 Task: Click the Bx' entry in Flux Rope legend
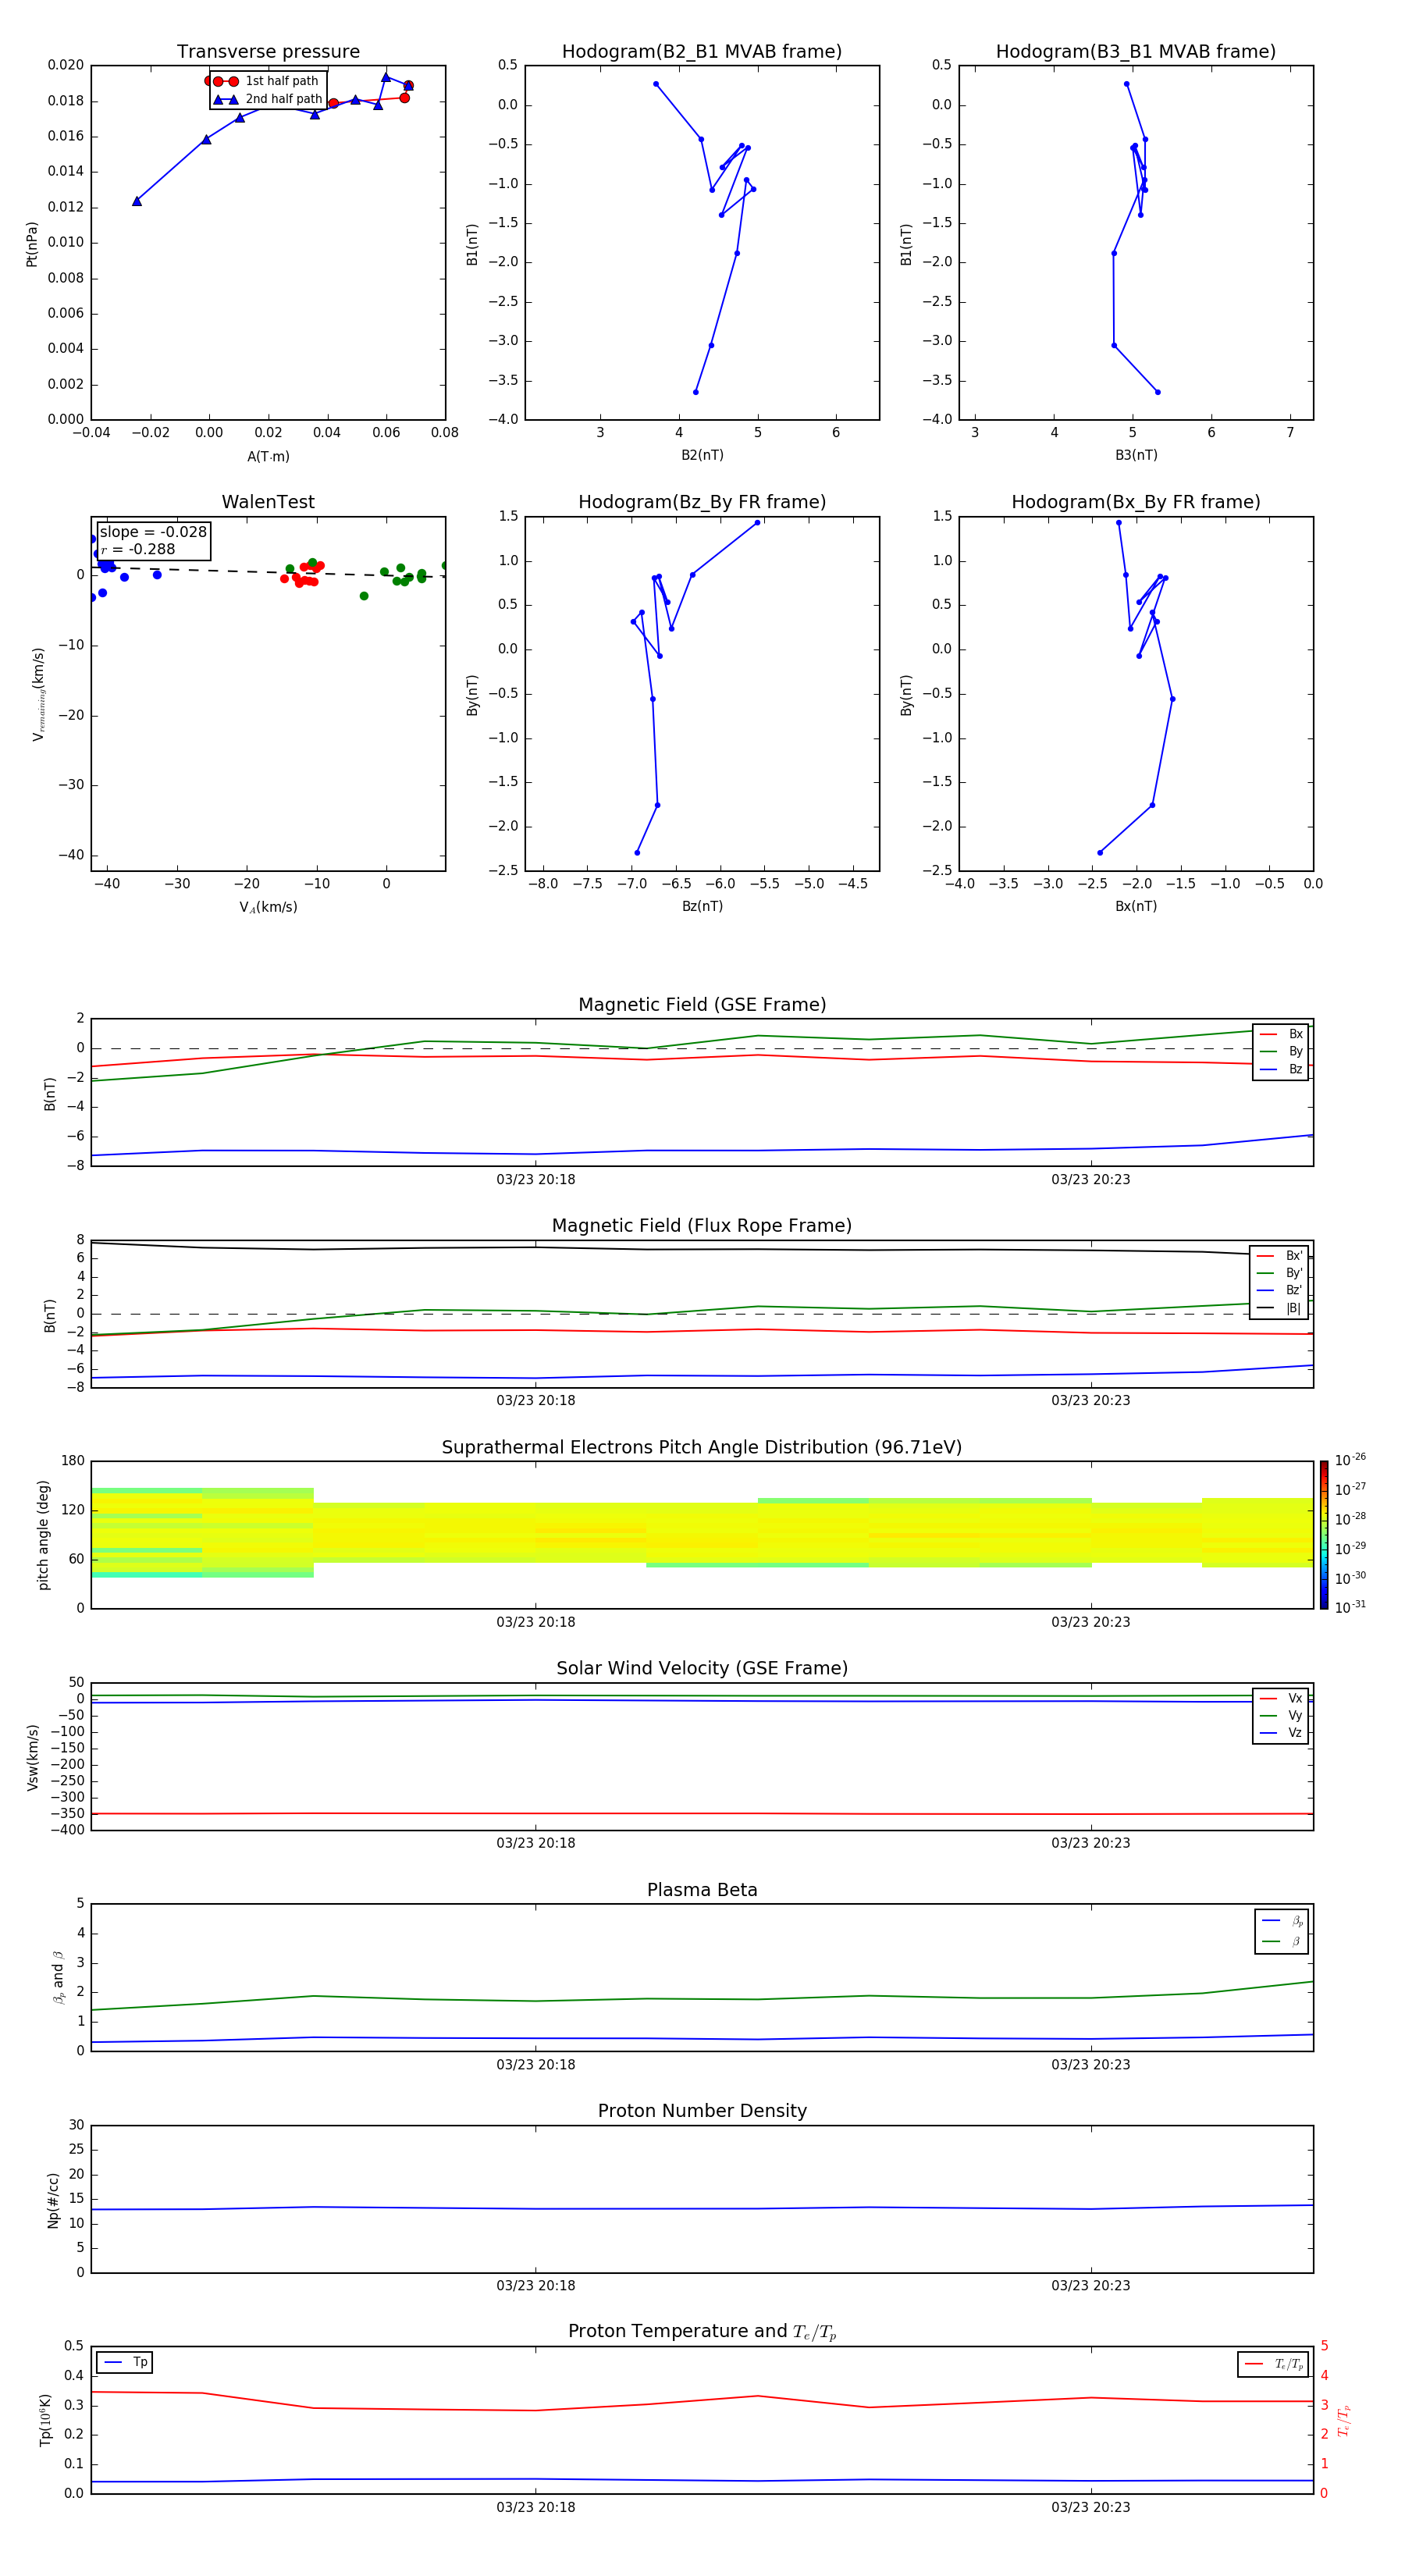click(1280, 1256)
